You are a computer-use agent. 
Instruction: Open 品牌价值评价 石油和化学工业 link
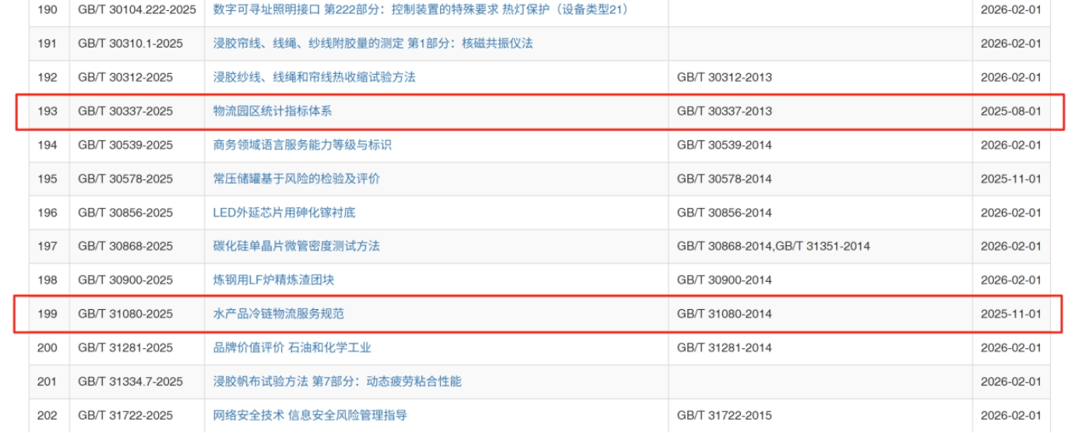[292, 347]
